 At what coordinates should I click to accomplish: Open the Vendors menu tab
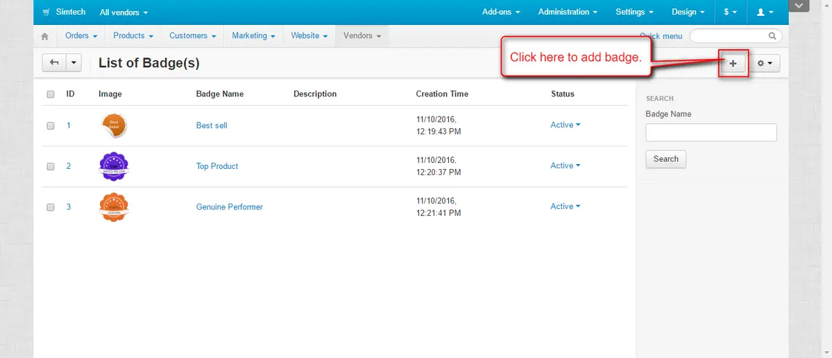362,36
